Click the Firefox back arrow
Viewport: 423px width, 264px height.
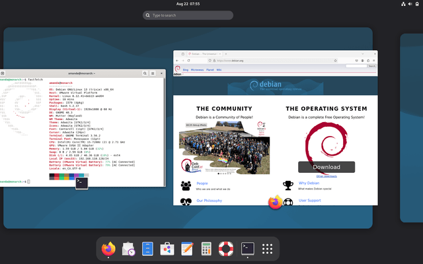pyautogui.click(x=177, y=61)
